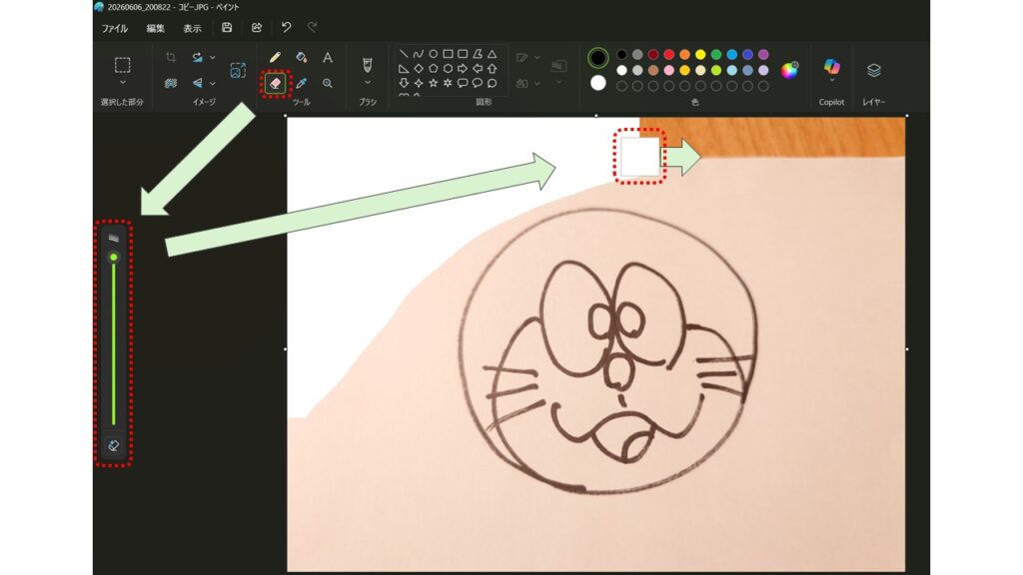Pick the oval callout shape

(x=478, y=83)
